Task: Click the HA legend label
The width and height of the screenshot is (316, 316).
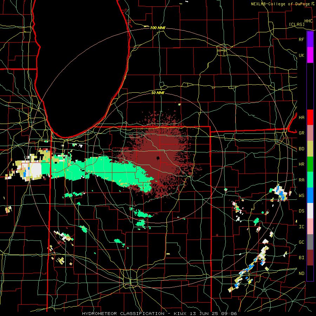Action: tap(301, 117)
